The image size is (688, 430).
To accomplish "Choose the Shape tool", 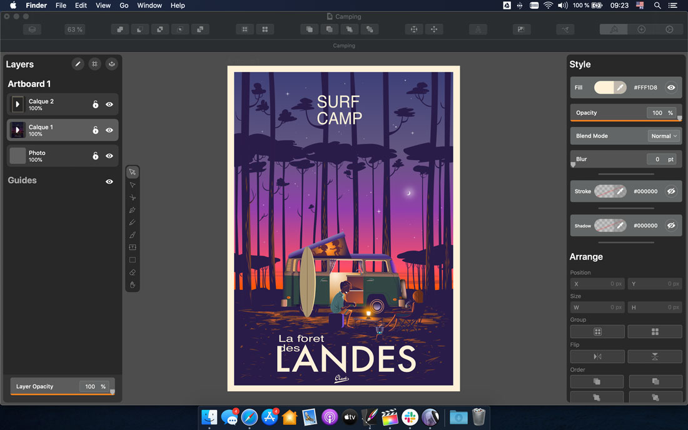I will 133,259.
